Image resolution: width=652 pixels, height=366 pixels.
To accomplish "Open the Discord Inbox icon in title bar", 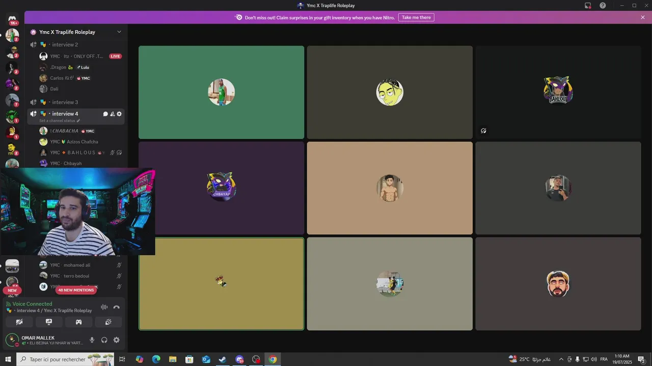I will (588, 6).
